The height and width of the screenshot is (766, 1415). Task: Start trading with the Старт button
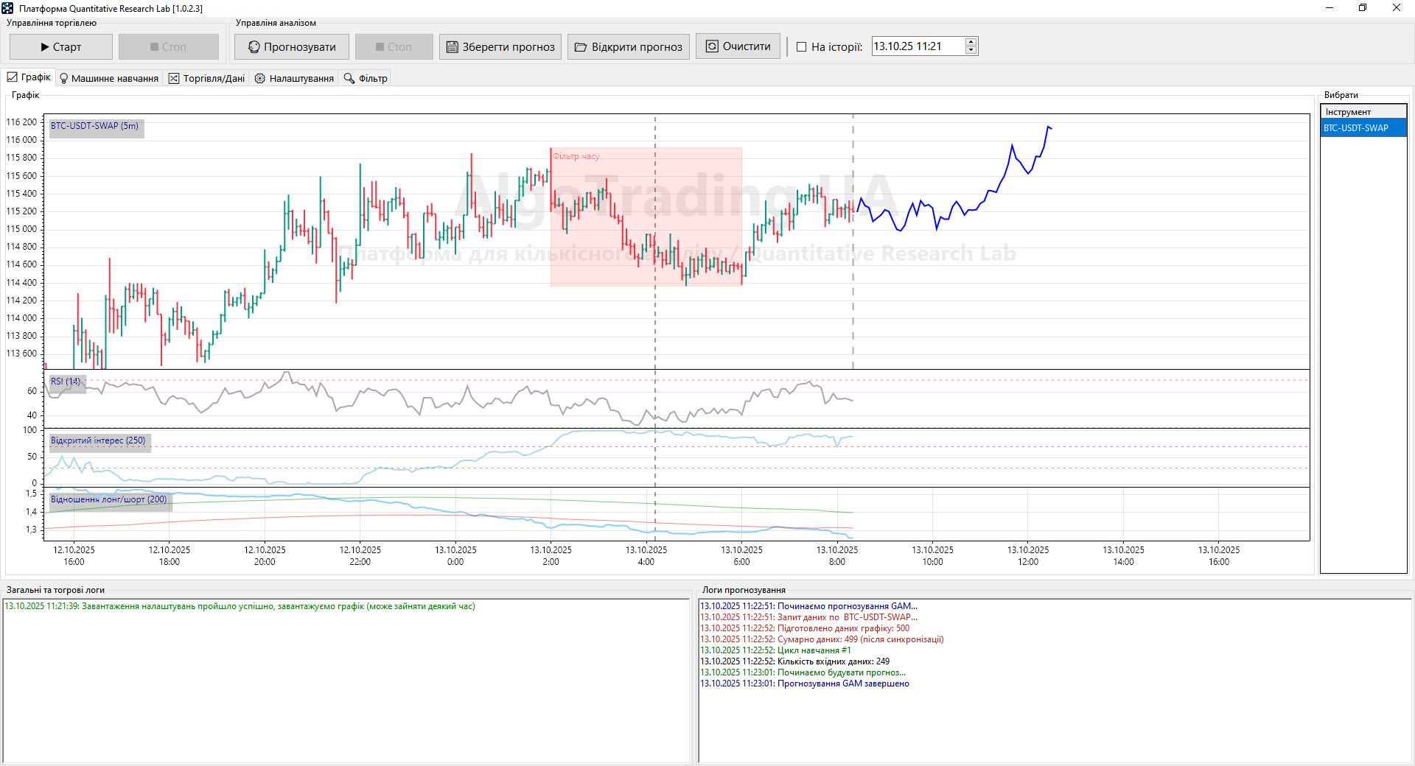[60, 47]
